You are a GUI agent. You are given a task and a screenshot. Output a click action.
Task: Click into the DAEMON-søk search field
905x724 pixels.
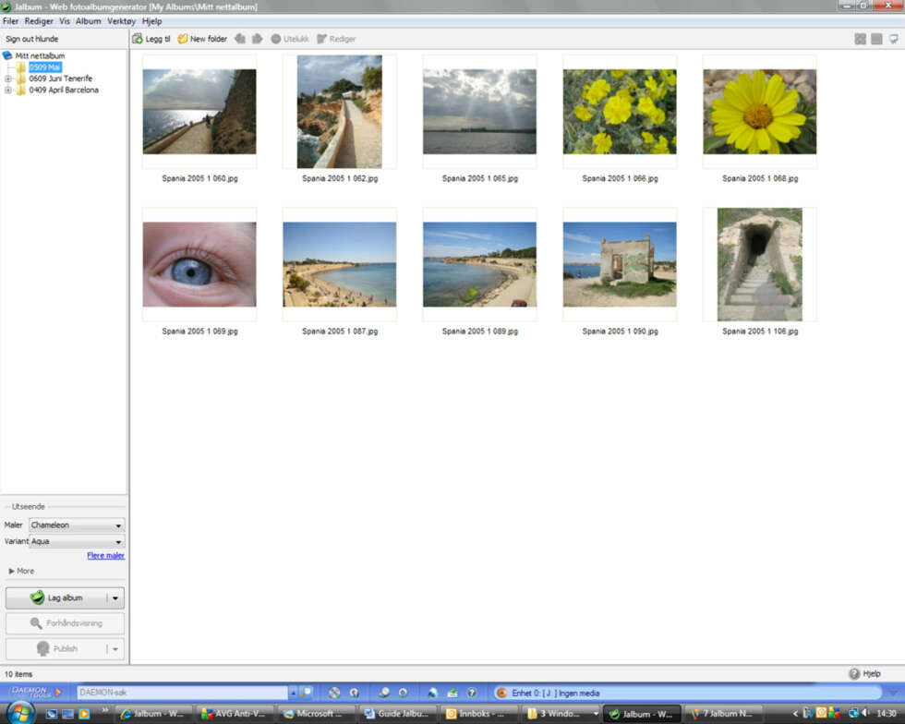[x=183, y=693]
